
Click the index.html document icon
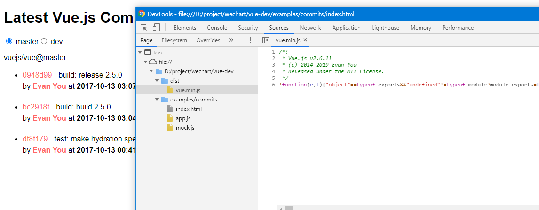169,109
